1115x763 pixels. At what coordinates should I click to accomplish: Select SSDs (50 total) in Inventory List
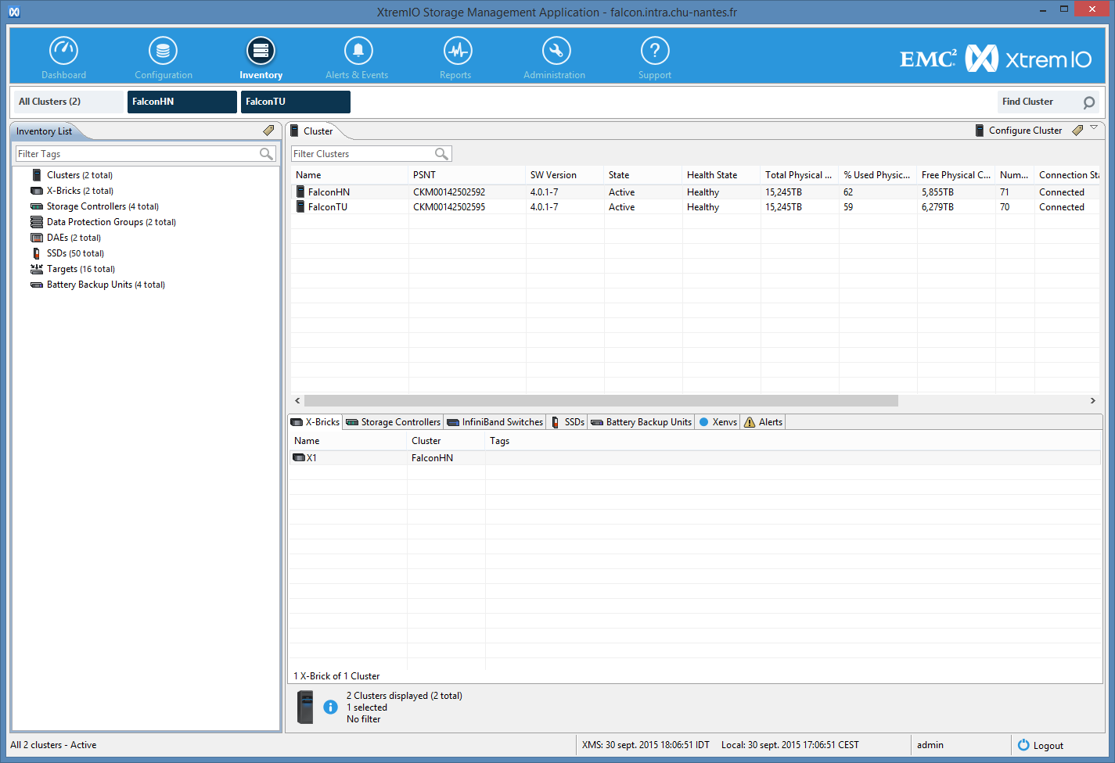(x=75, y=253)
